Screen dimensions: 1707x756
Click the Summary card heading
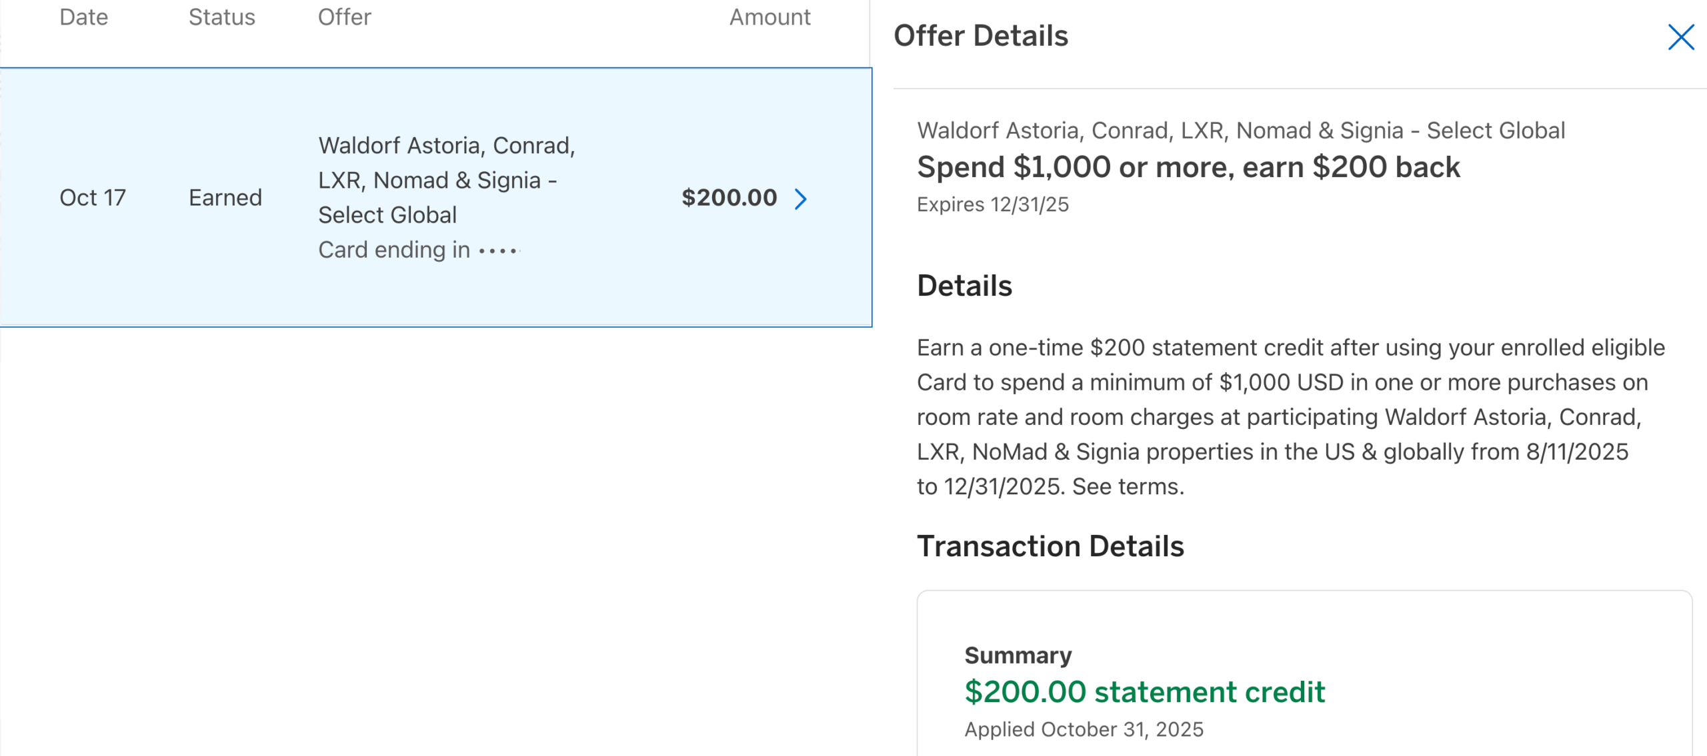1018,655
